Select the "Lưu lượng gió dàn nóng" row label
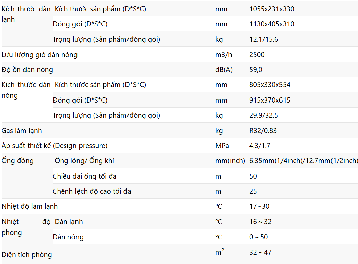 pos(40,55)
